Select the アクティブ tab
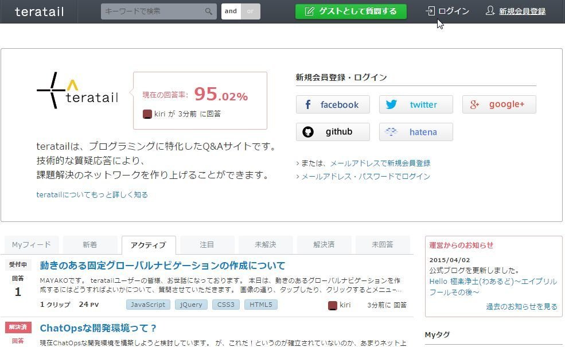This screenshot has height=347, width=565. pos(149,245)
